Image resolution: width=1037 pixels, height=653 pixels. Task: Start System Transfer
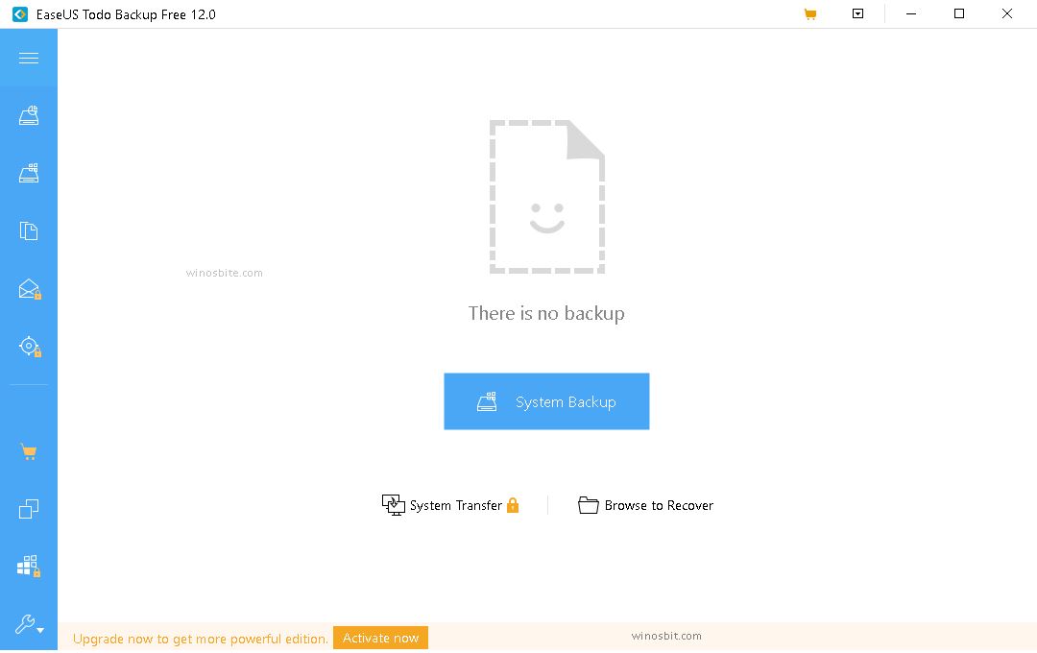(x=451, y=505)
